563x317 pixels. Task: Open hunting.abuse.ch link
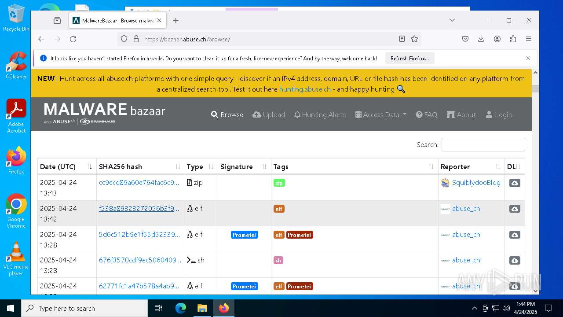point(305,89)
